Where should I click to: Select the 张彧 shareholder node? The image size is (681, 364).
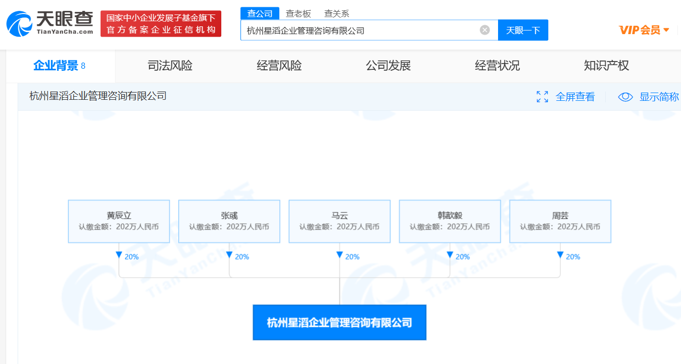[x=229, y=221]
